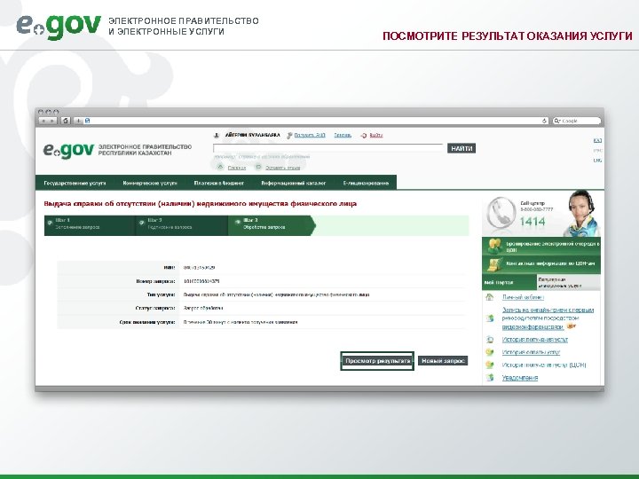
Task: Click the icon beside История получения услуг (ЦОН)
Action: click(x=490, y=365)
